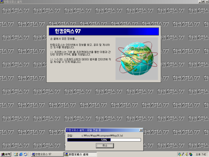Click the first quick launch icon beside Start

coord(16,154)
